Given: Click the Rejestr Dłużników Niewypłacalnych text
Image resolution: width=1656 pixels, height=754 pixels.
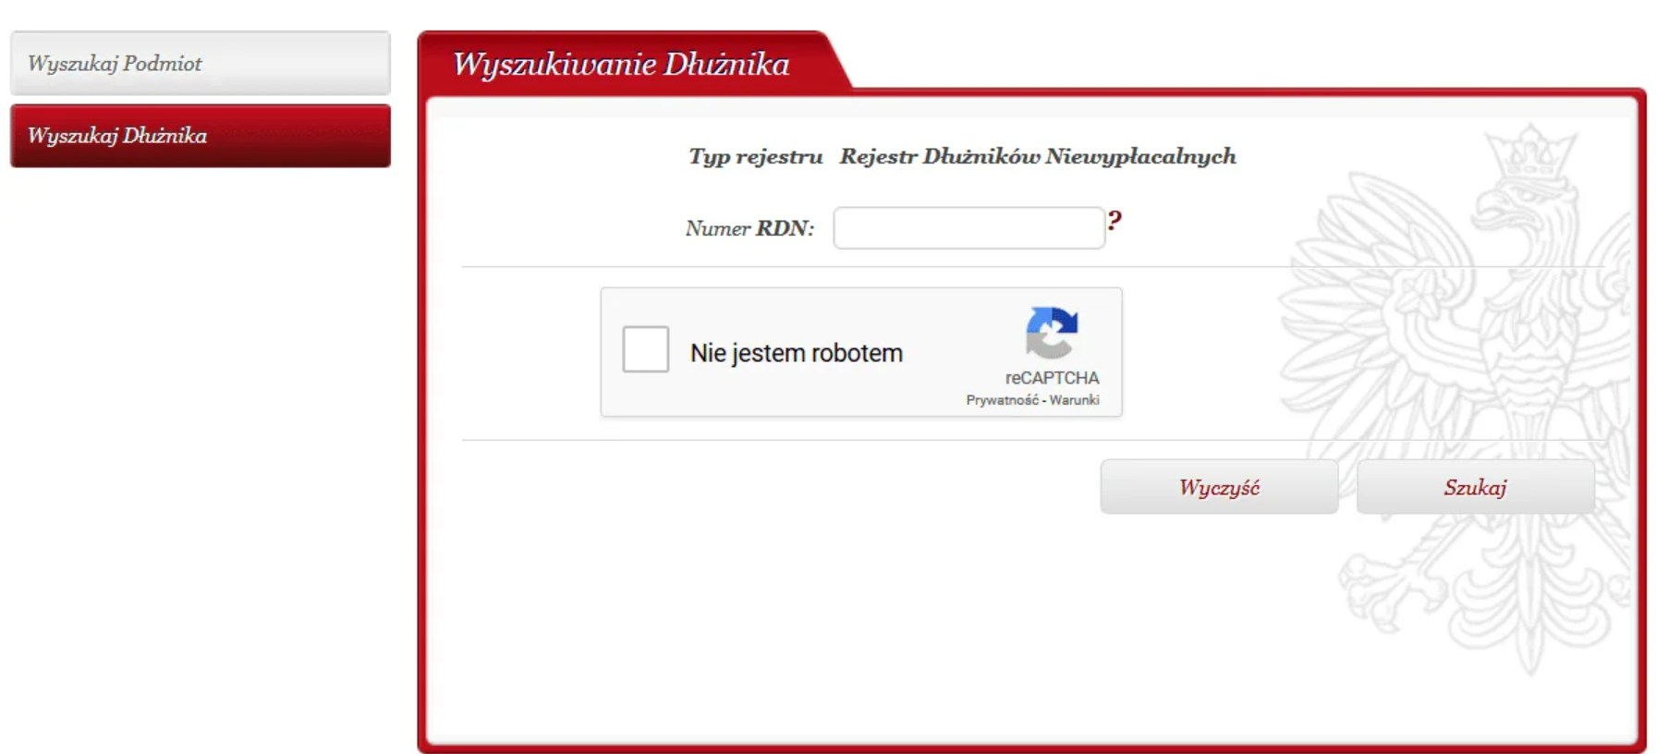Looking at the screenshot, I should click(1037, 157).
